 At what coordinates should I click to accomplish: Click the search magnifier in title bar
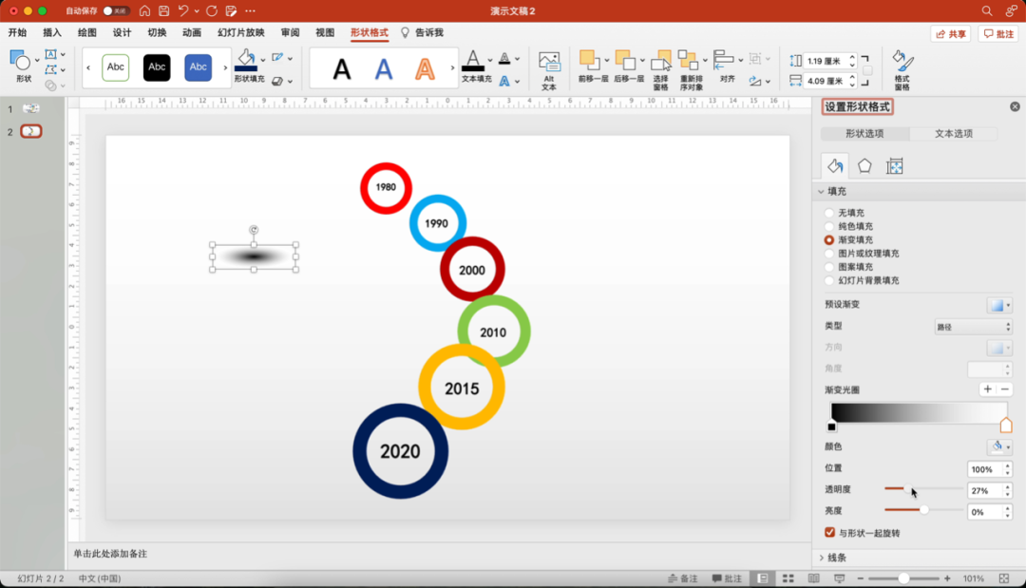coord(987,10)
